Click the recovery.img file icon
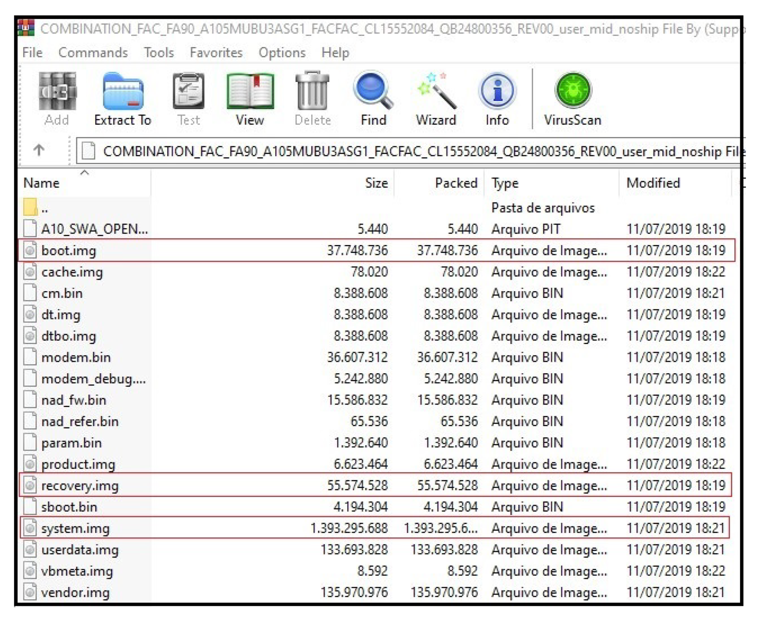Screen dimensions: 757x619 pyautogui.click(x=30, y=485)
